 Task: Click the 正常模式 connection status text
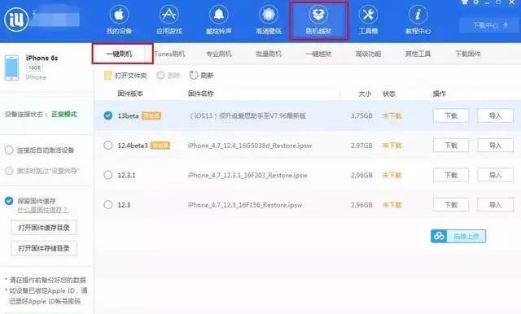pos(64,114)
